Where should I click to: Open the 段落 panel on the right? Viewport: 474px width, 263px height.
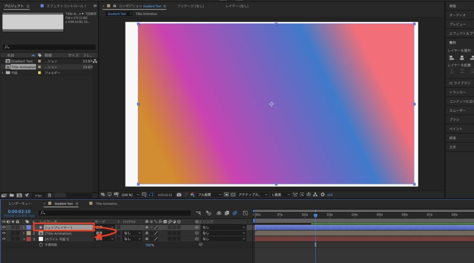tap(453, 138)
